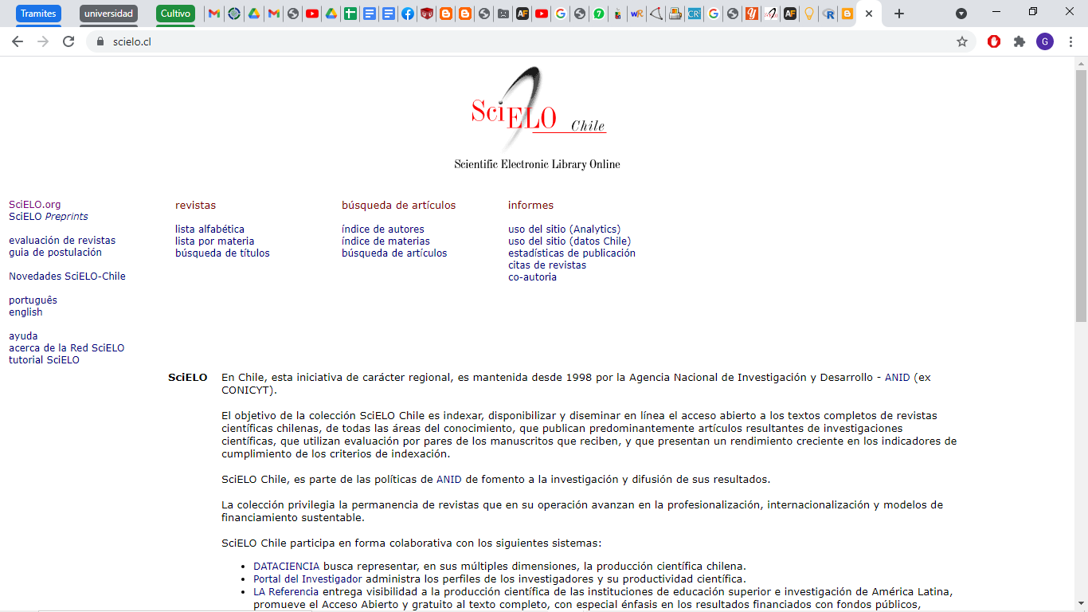Switch site language to english
The height and width of the screenshot is (612, 1088).
25,312
